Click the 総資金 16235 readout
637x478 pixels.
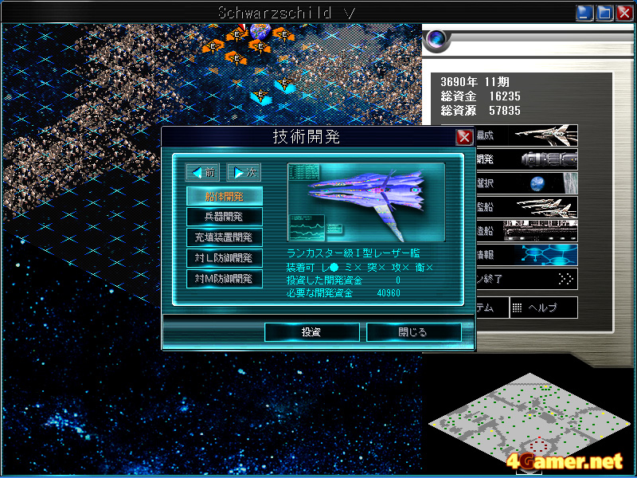pos(481,96)
